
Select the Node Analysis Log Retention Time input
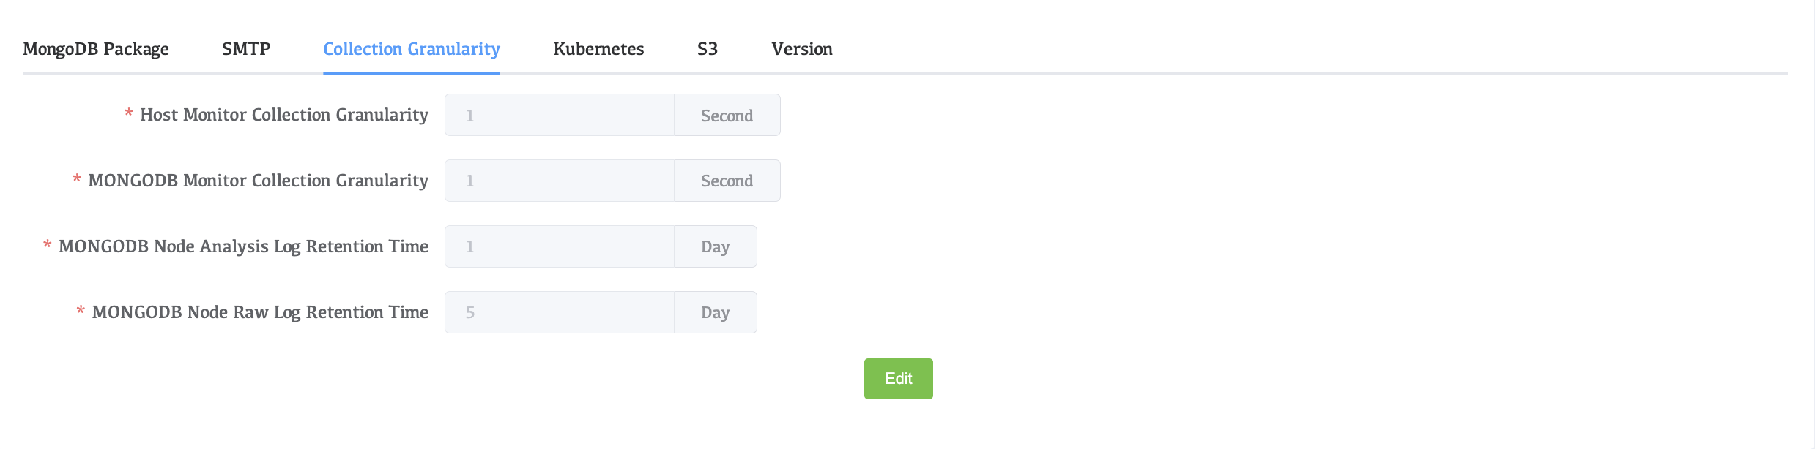560,246
